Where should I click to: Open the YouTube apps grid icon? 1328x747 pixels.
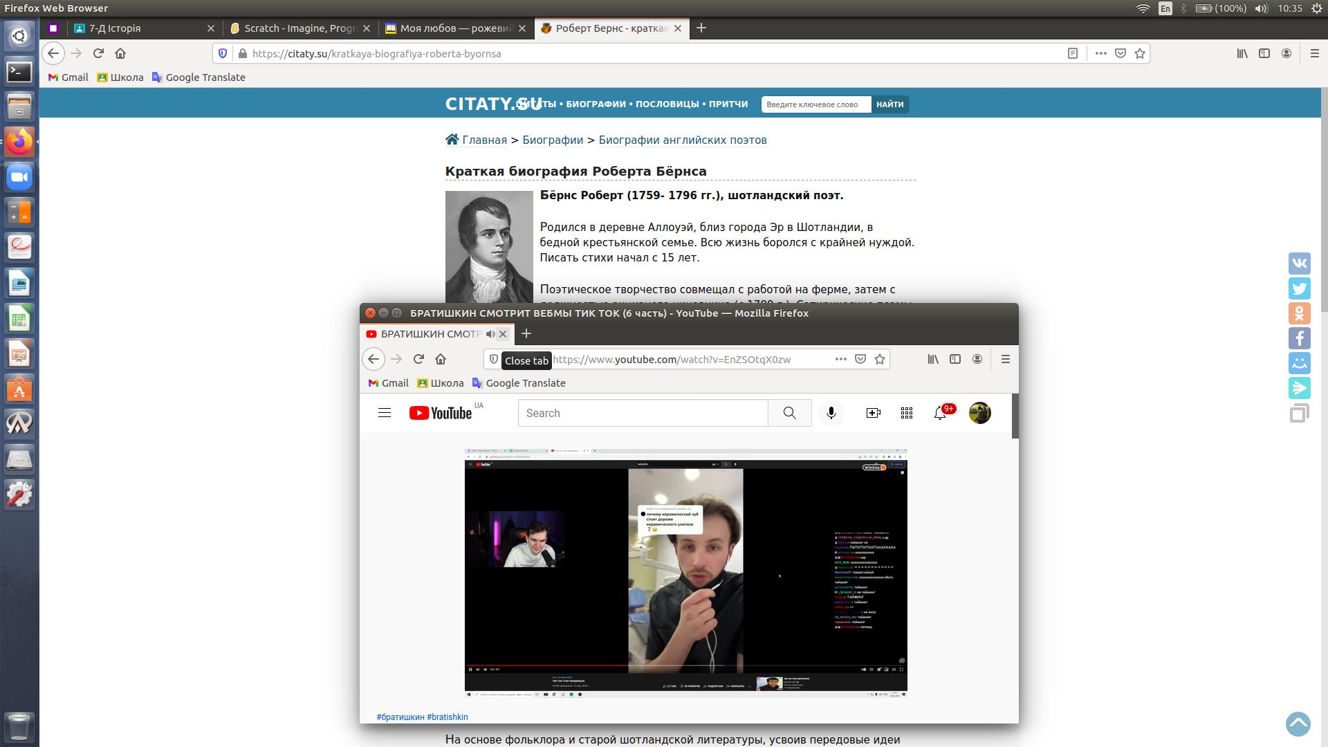pos(907,413)
